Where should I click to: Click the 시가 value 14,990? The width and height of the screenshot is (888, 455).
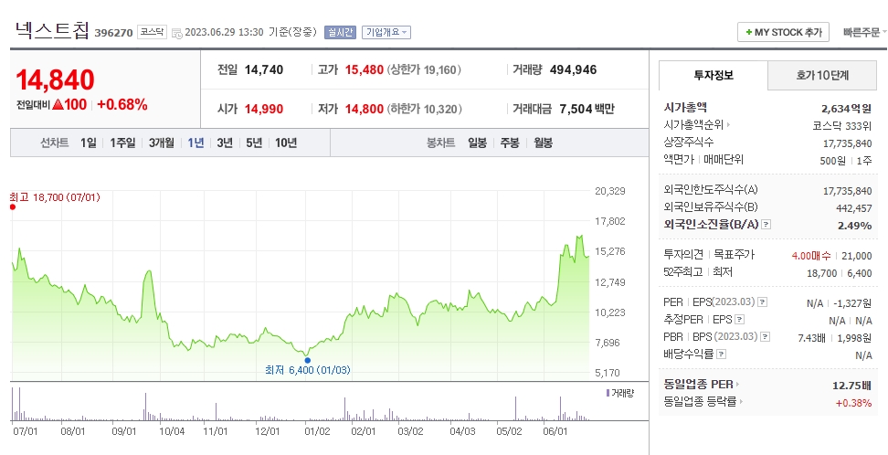(x=264, y=109)
